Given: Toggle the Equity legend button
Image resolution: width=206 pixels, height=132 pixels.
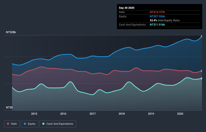Looking at the screenshot, I should tap(30, 124).
